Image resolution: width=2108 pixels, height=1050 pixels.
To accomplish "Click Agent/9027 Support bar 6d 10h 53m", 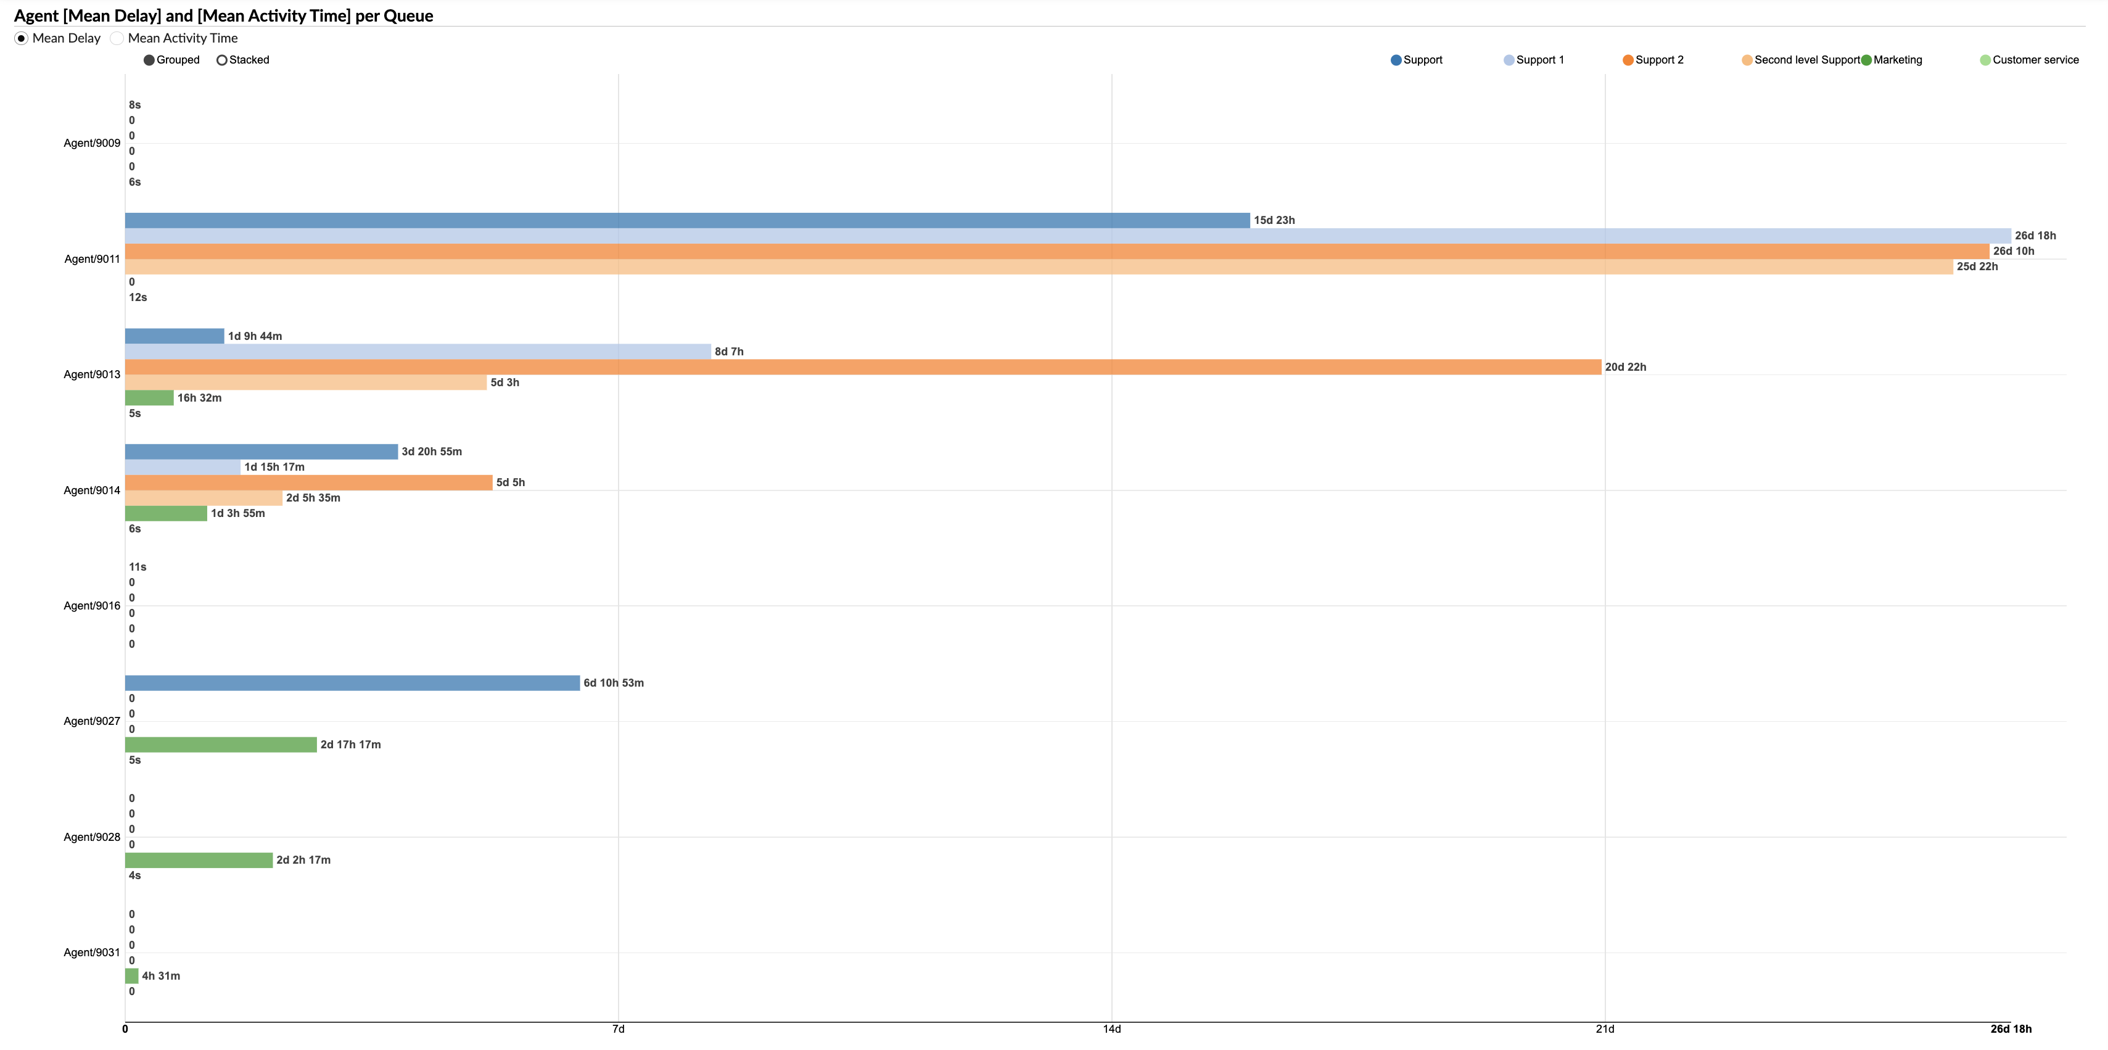I will click(x=353, y=684).
